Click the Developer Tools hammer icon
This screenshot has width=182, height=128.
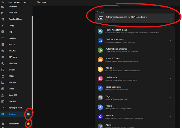pyautogui.click(x=3, y=108)
